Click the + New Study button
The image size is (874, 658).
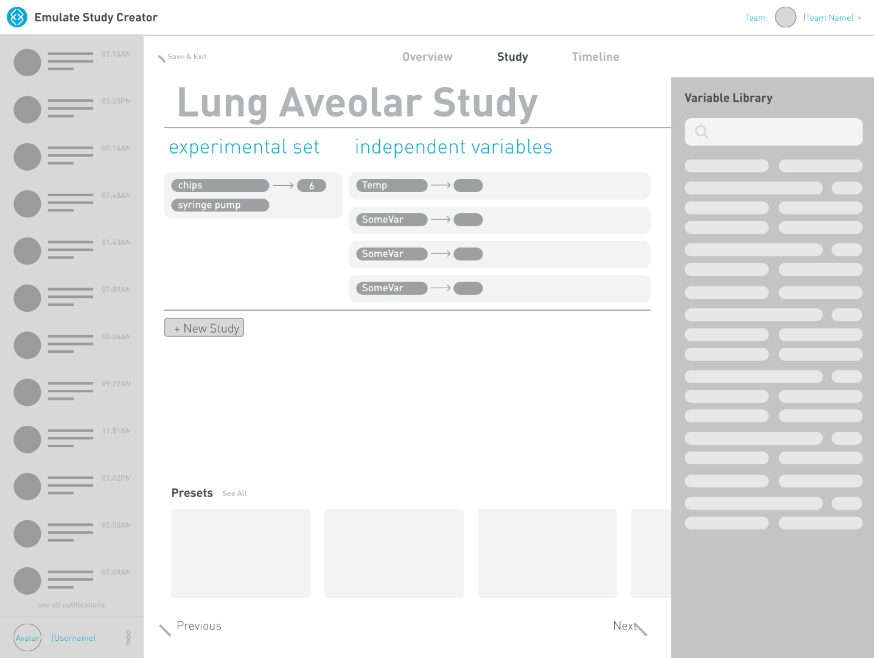(204, 328)
